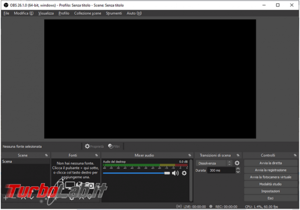Viewport: 300px width, 210px height.
Task: Click Avvia la diretta
Action: [x=270, y=163]
